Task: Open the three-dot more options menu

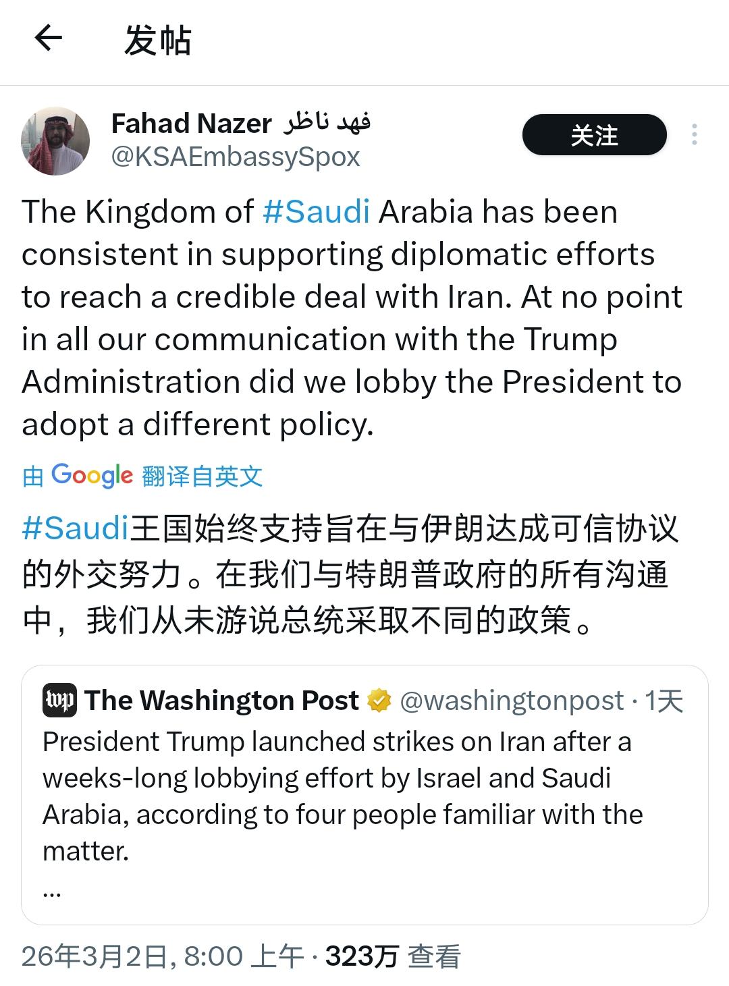Action: point(694,135)
